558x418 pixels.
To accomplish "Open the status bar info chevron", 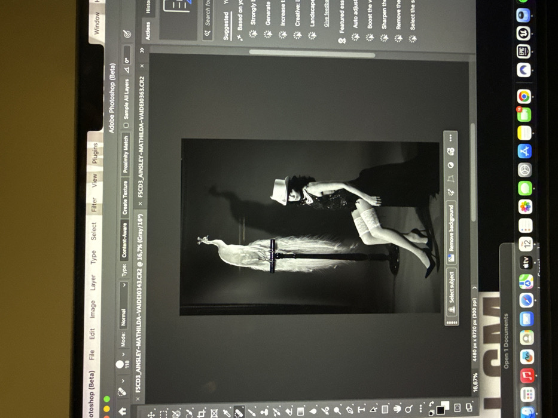I will click(x=474, y=288).
